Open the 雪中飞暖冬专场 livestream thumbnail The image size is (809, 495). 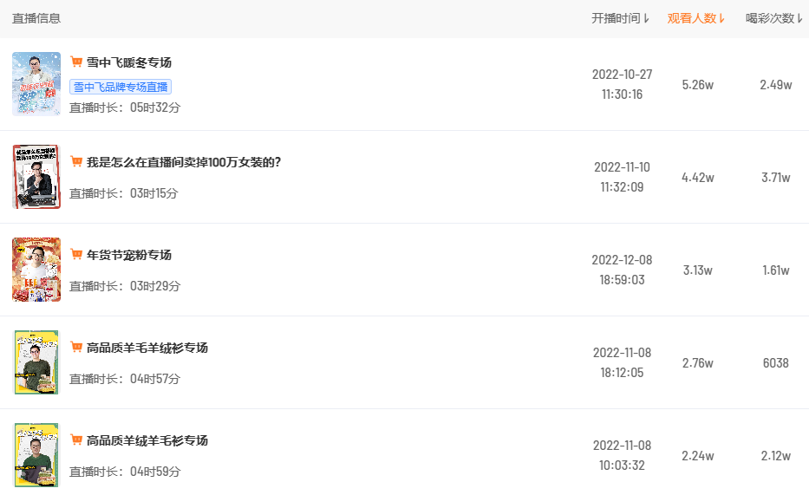36,84
